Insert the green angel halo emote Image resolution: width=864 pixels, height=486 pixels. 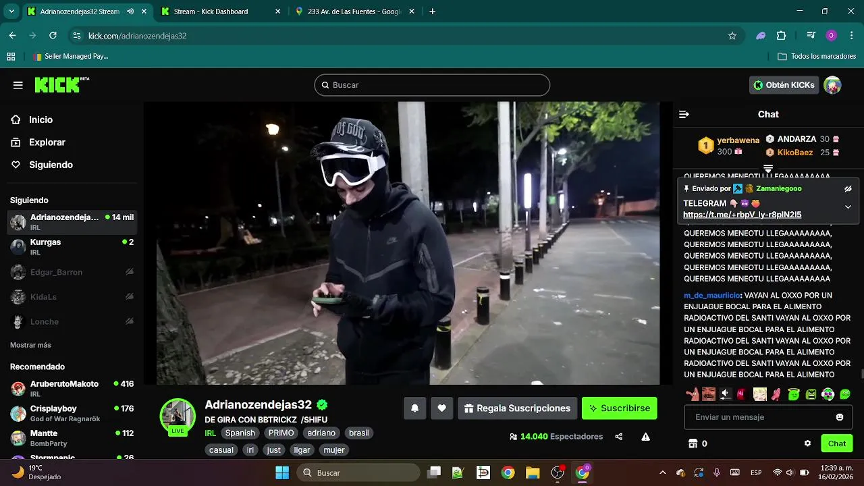click(794, 394)
